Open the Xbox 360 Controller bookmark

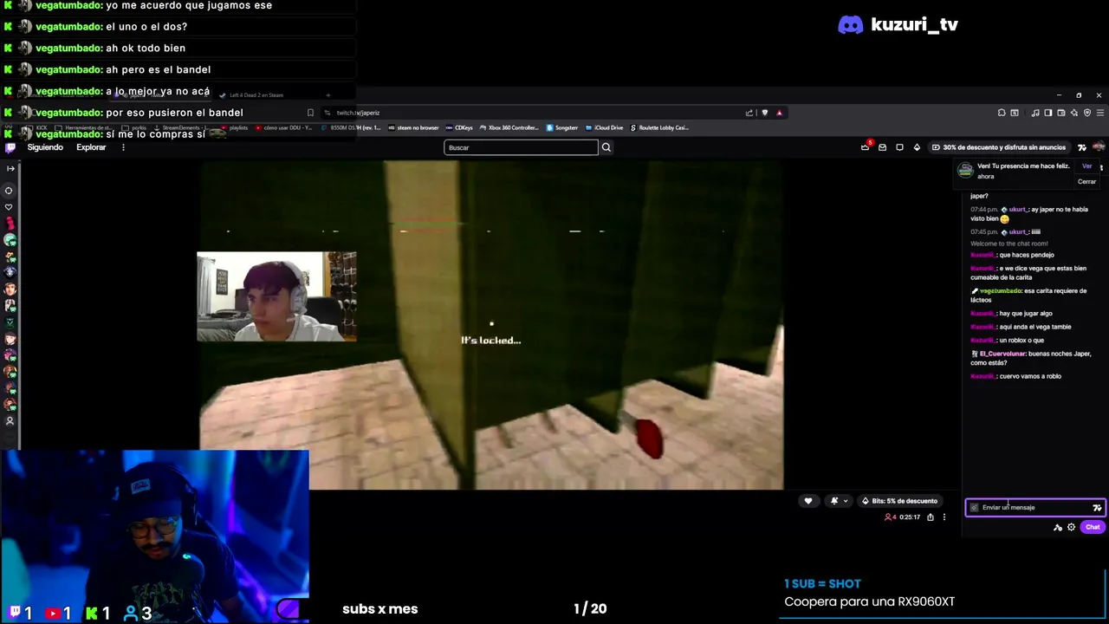pyautogui.click(x=509, y=127)
